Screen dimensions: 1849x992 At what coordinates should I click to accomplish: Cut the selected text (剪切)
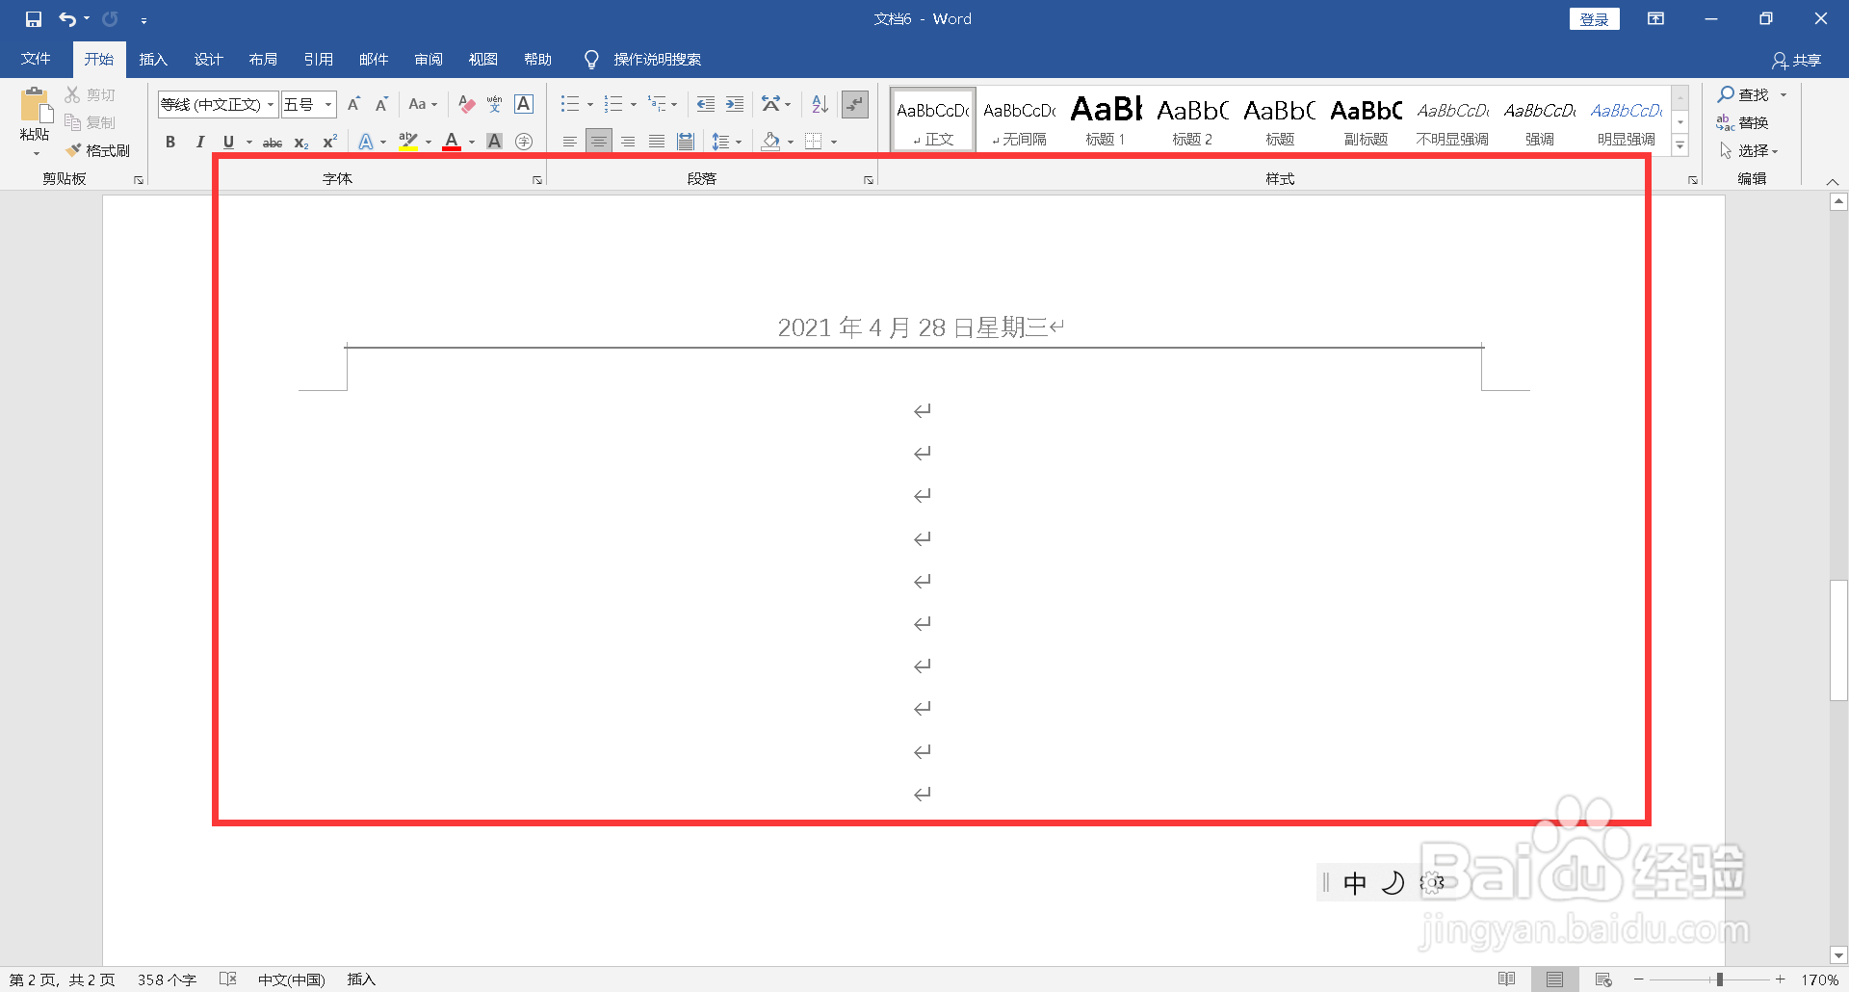coord(91,94)
